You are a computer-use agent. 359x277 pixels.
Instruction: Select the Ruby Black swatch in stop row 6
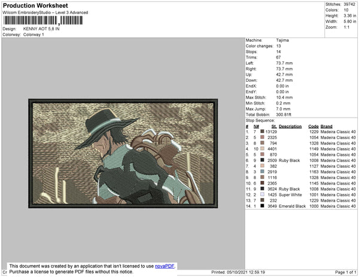click(262, 160)
